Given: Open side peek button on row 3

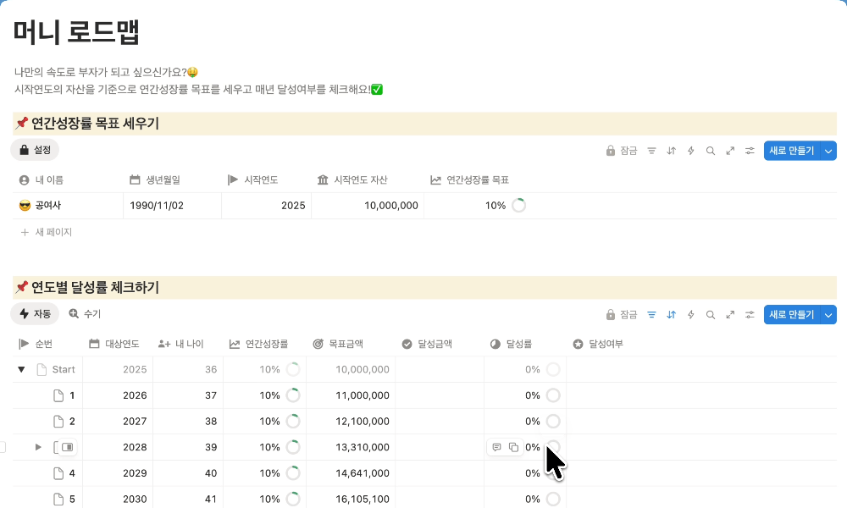Looking at the screenshot, I should click(x=68, y=447).
